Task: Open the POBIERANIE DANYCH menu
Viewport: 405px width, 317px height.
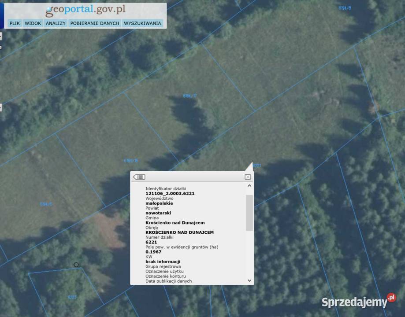Action: (x=95, y=23)
